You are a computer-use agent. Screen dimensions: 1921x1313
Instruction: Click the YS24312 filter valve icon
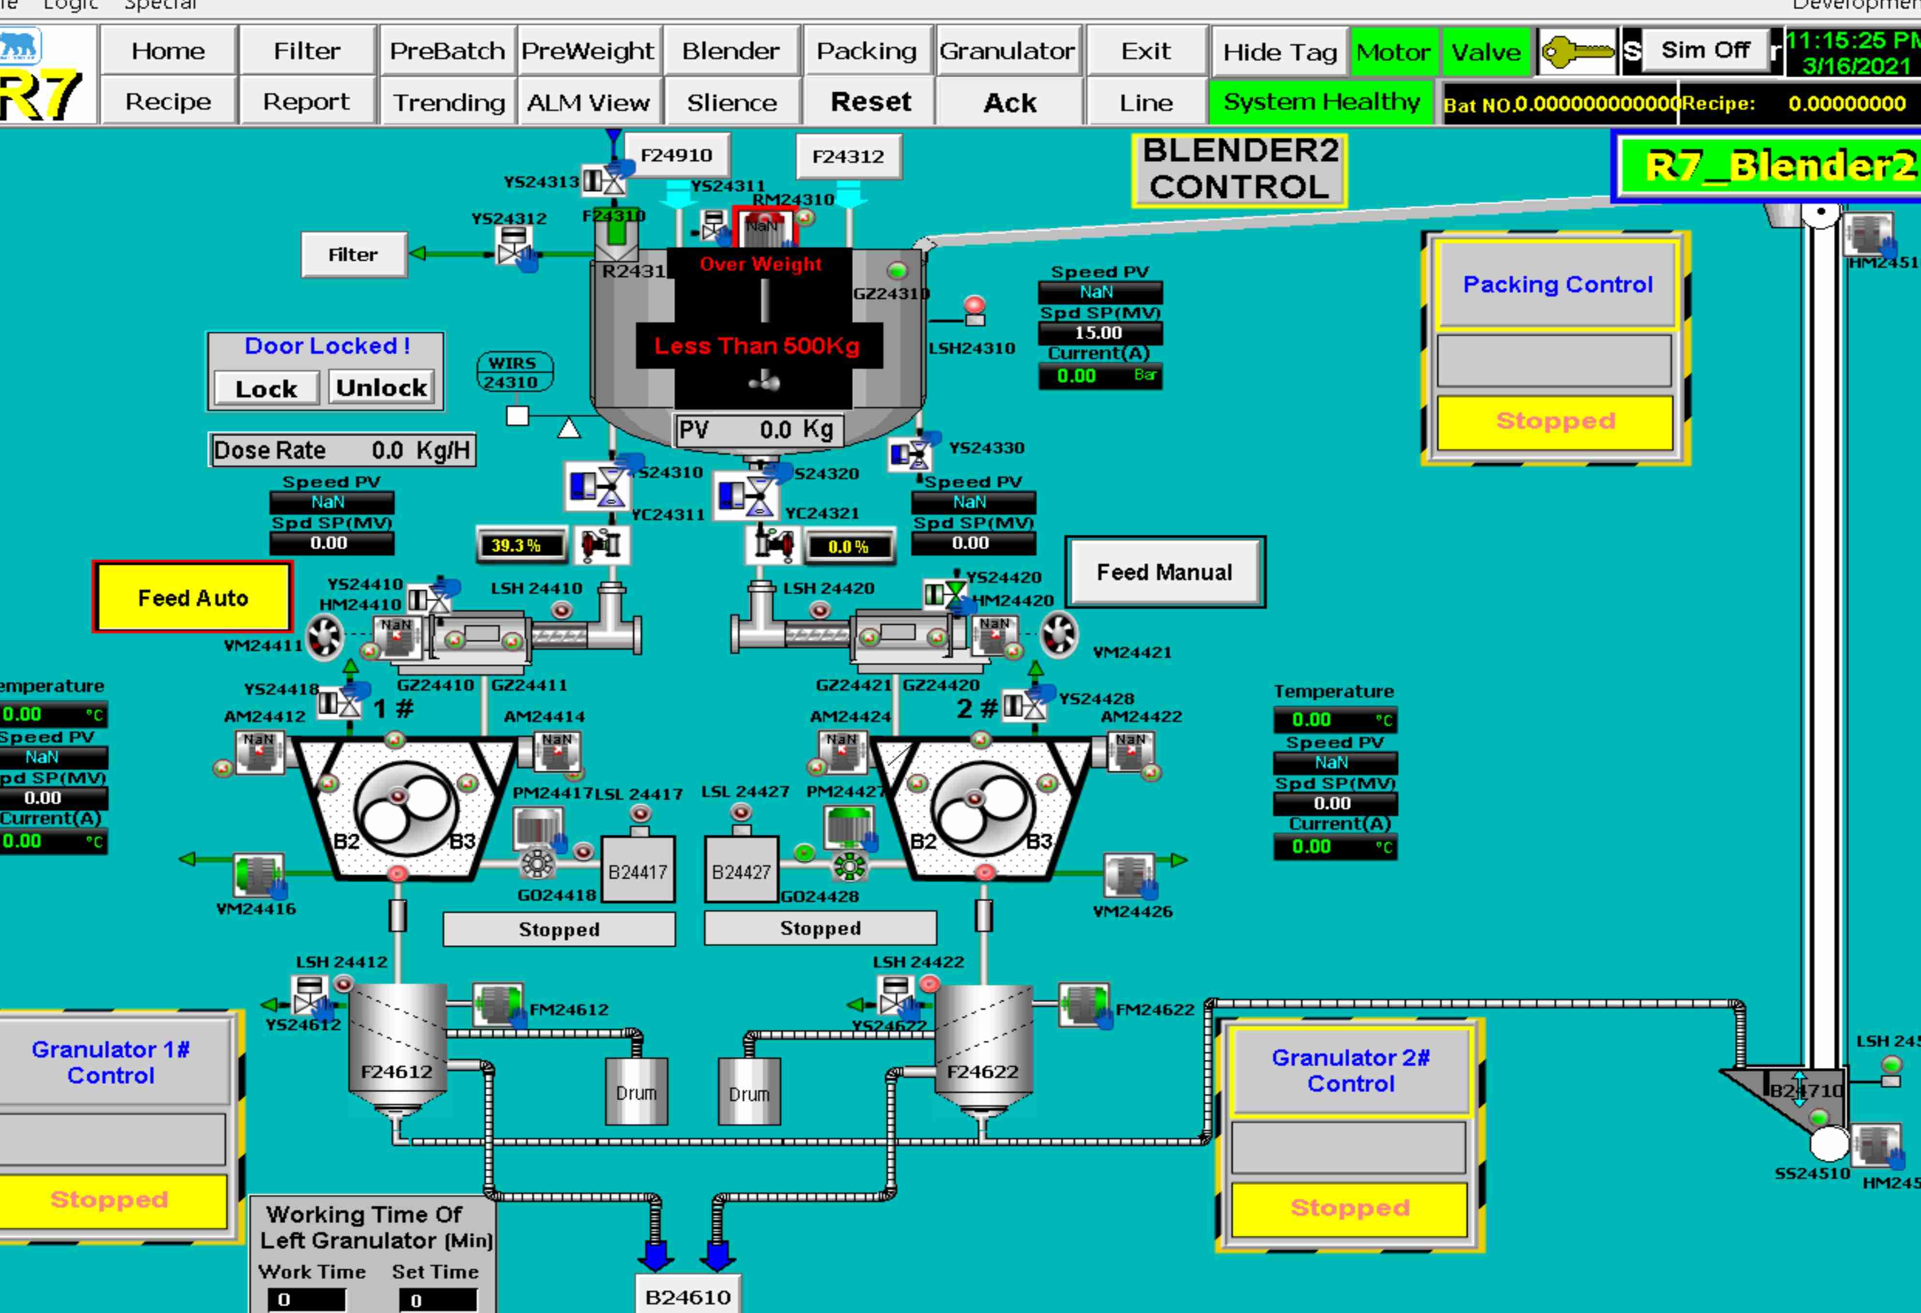(x=513, y=246)
